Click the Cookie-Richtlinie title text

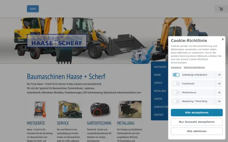[189, 41]
